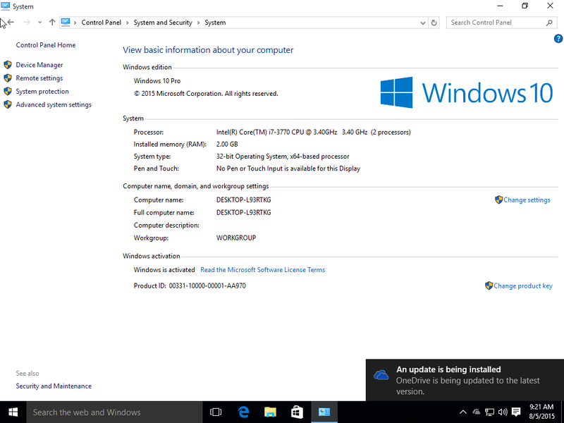
Task: Click the OneDrive cloud icon in the notification
Action: pyautogui.click(x=381, y=375)
